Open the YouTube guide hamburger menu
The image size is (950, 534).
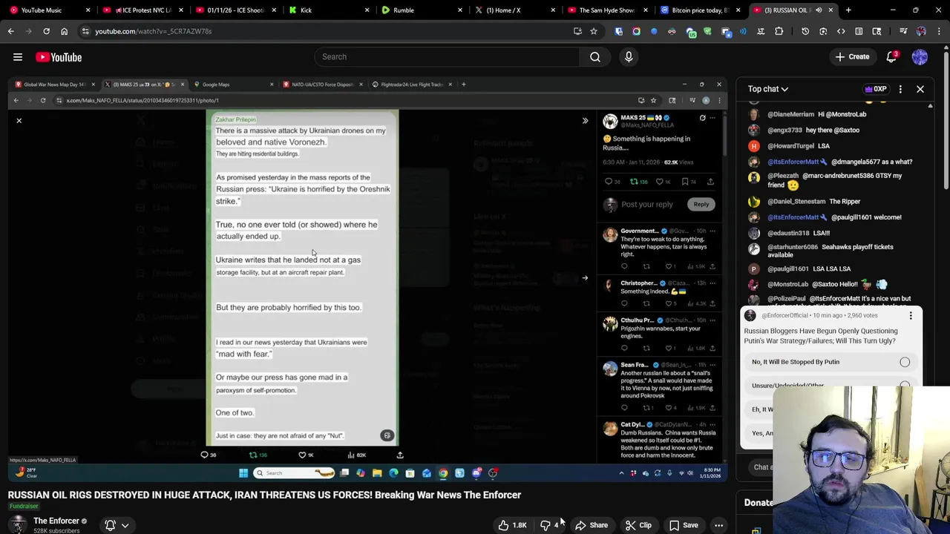pos(18,57)
